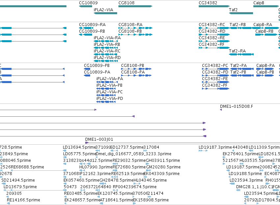Viewport: 280px width, 205px height.
Task: Click the CalpB gene label
Action: [259, 3]
